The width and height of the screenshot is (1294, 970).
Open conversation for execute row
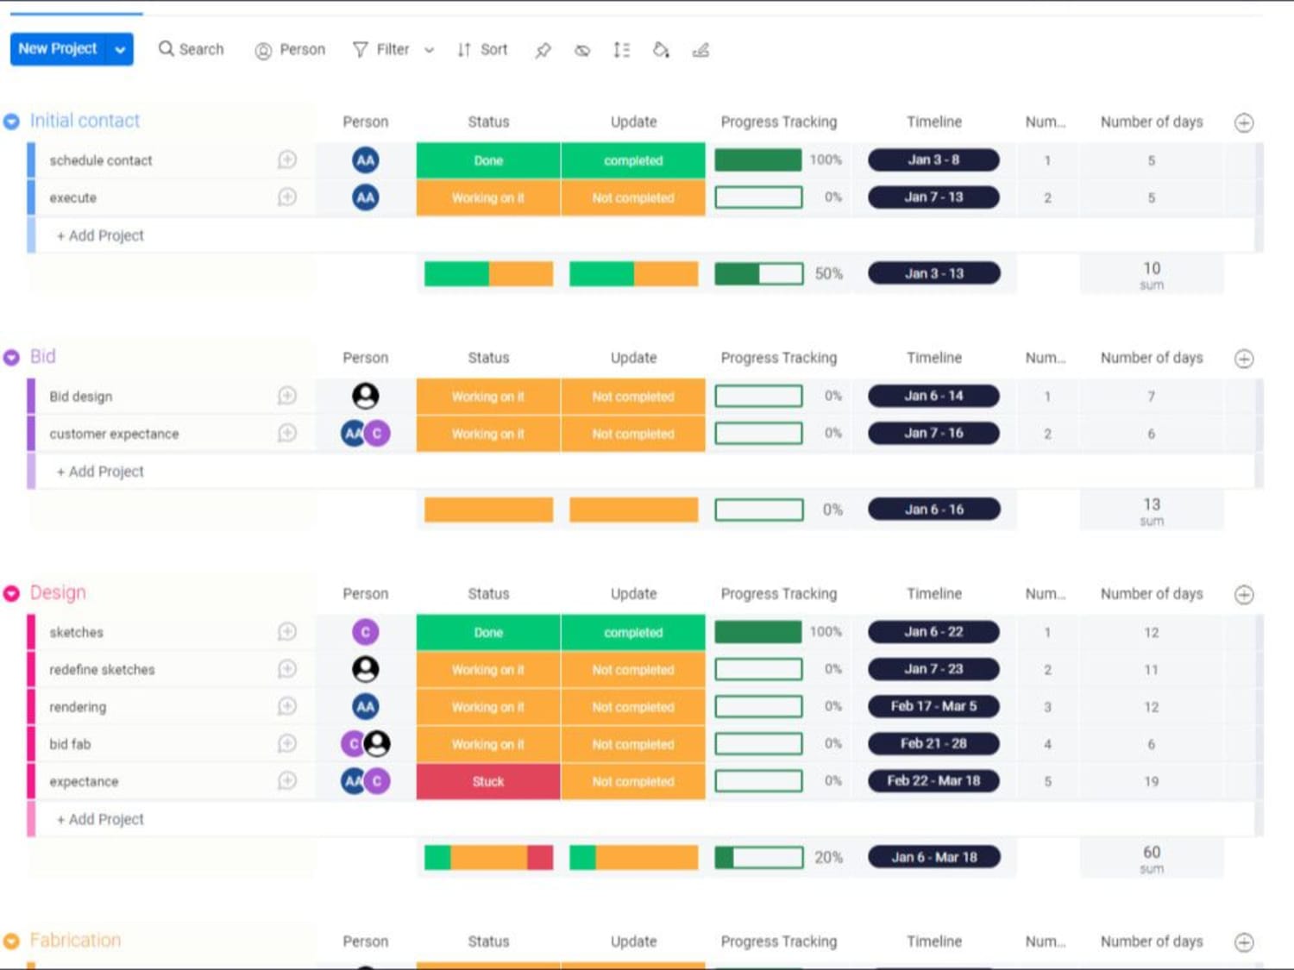(x=287, y=197)
